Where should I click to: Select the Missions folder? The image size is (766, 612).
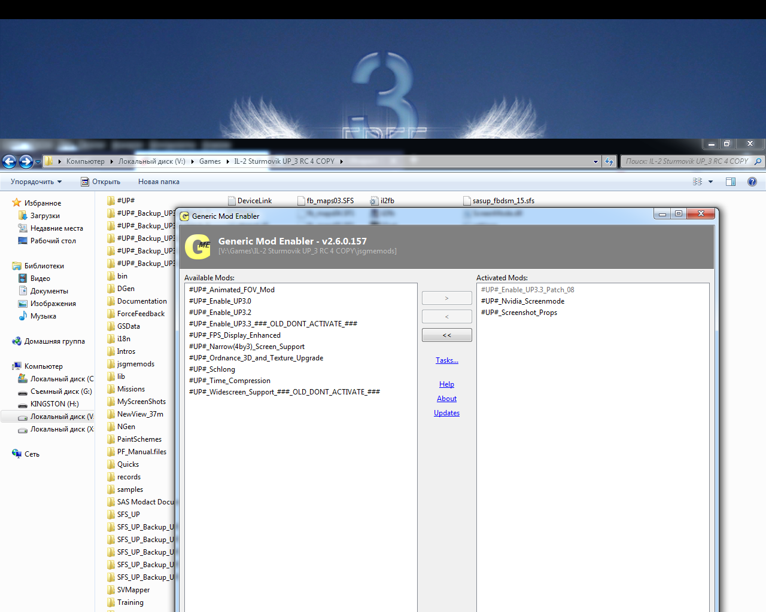130,389
